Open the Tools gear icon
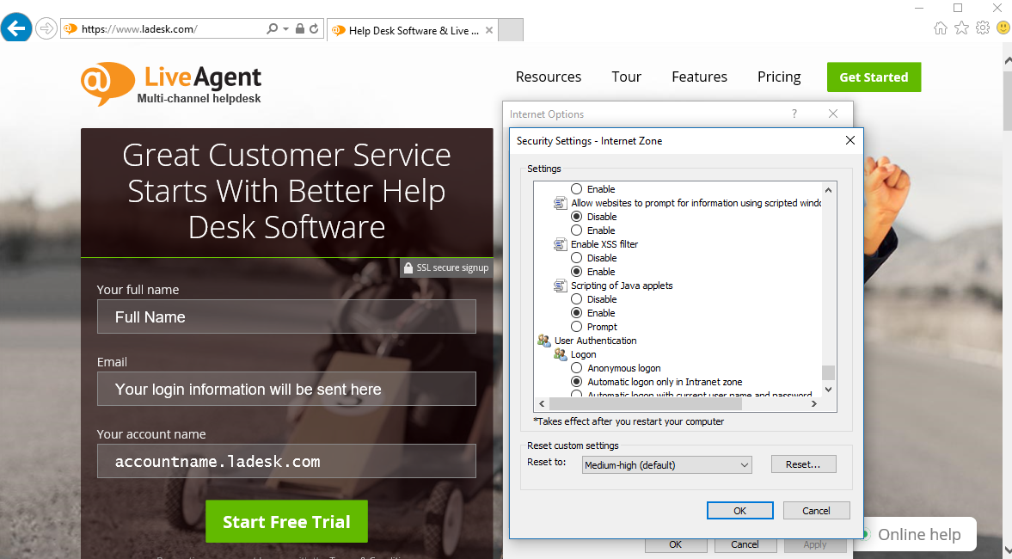Viewport: 1012px width, 559px height. click(983, 28)
